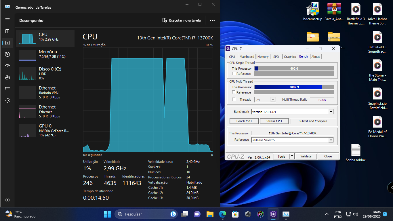Open Details page list icon

(x=7, y=89)
